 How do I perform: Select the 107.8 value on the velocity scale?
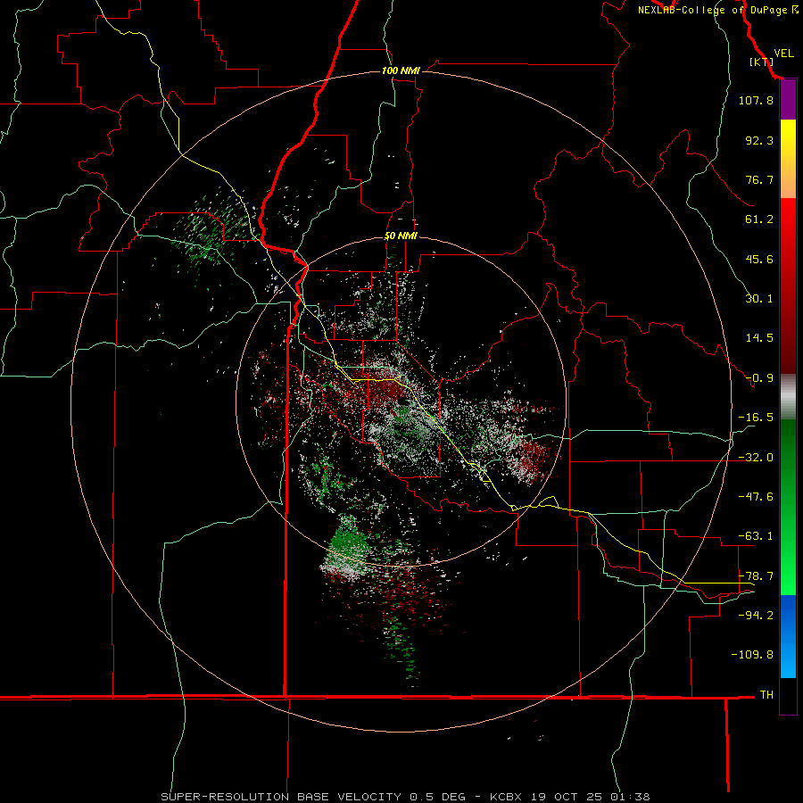756,100
